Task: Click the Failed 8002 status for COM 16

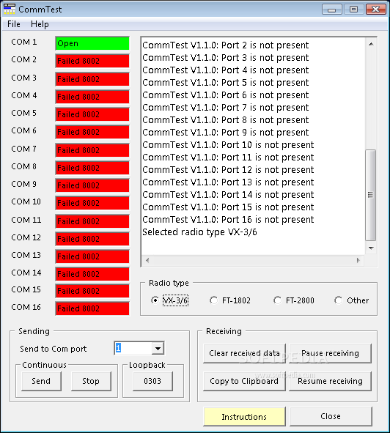Action: pyautogui.click(x=92, y=308)
